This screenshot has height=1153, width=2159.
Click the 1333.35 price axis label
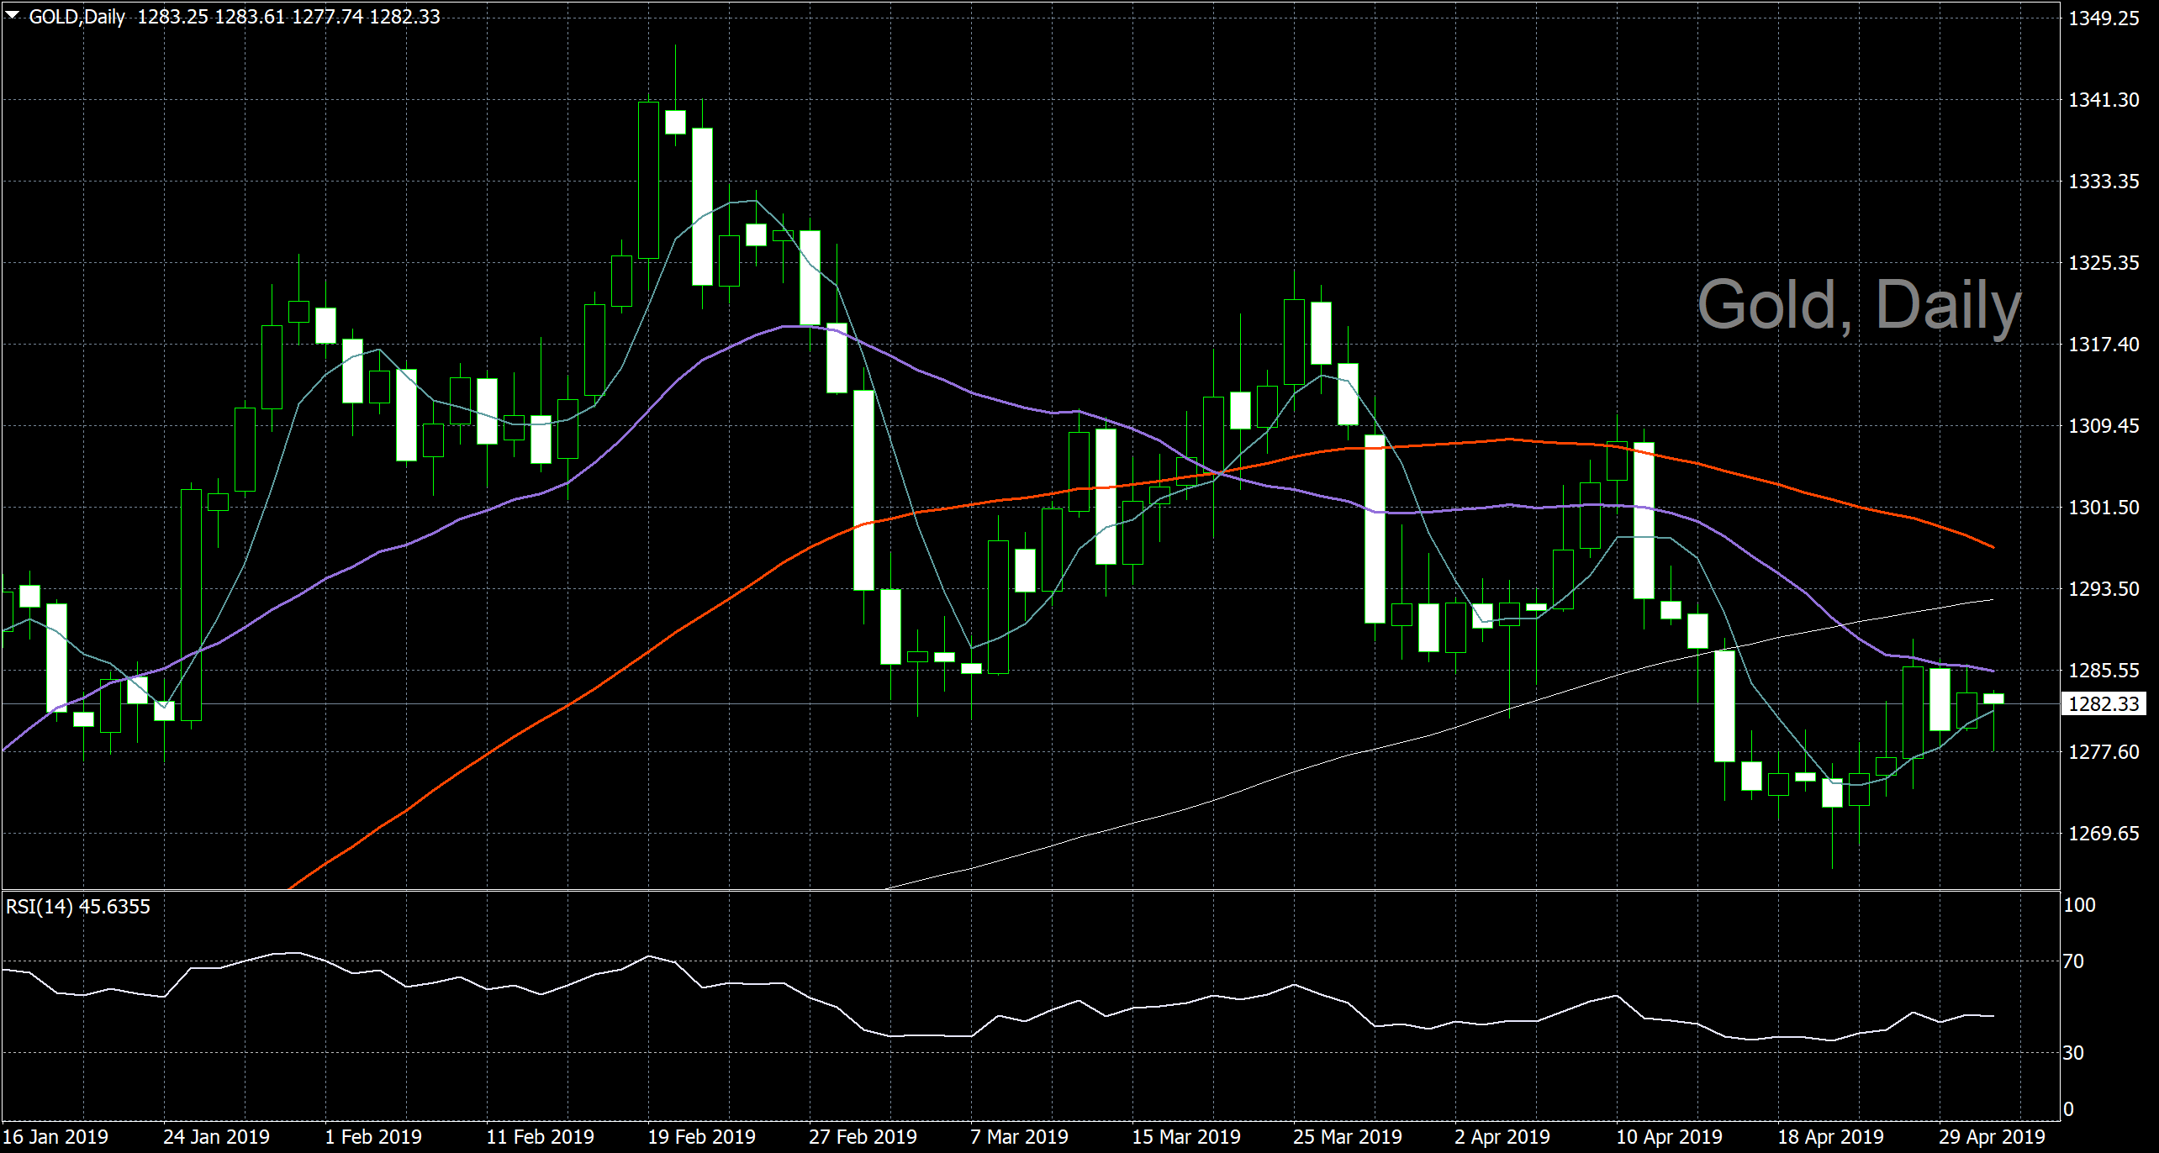click(x=2104, y=182)
